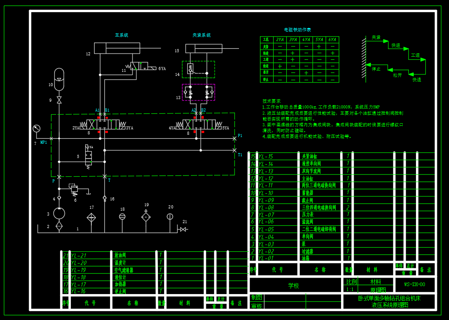Click the 主系统 heading
The width and height of the screenshot is (449, 320).
122,35
